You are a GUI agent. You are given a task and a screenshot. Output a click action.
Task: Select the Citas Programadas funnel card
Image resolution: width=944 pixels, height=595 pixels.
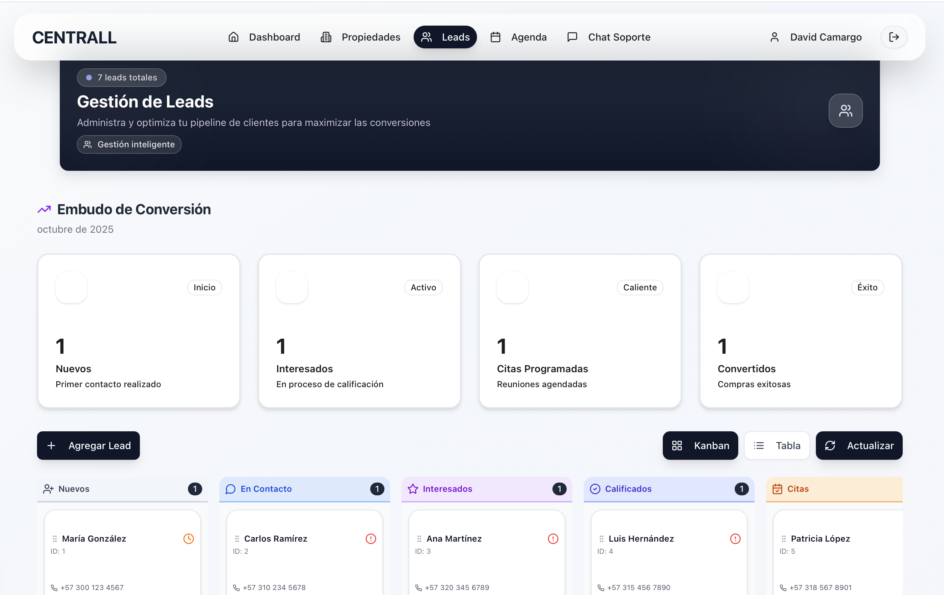[580, 331]
